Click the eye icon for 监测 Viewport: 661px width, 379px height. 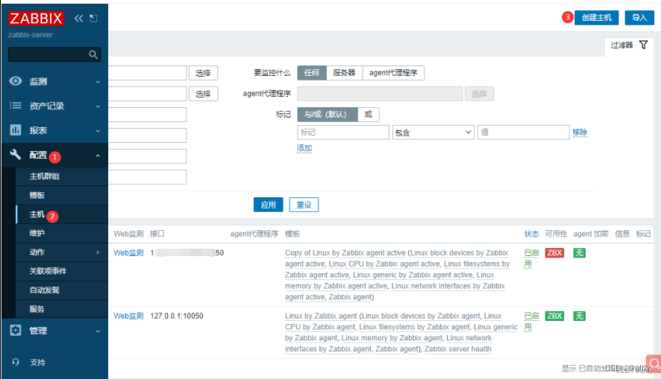pos(16,80)
